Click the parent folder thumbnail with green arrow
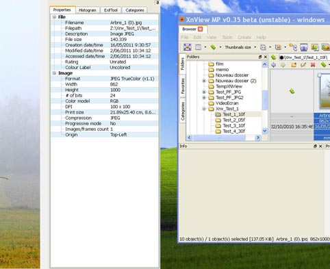This screenshot has height=269, width=330. click(292, 92)
